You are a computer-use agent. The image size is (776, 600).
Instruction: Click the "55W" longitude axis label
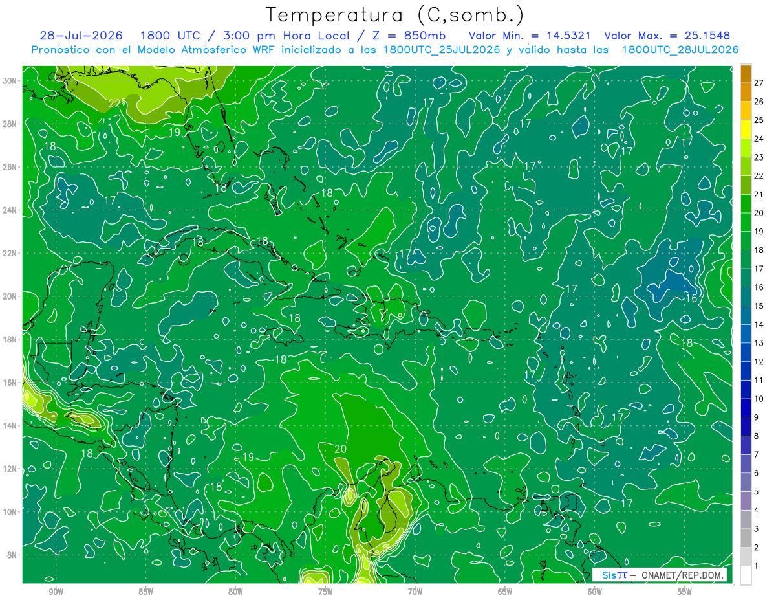point(685,592)
